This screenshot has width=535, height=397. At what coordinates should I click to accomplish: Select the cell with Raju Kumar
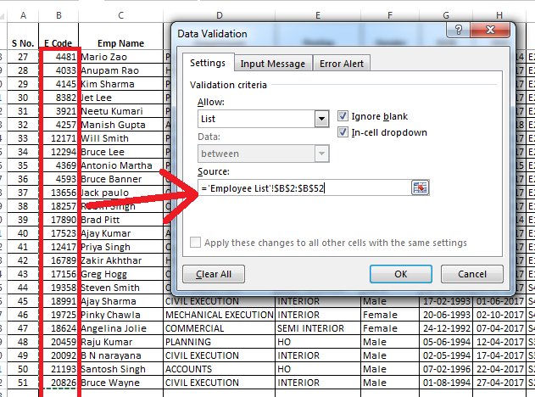(120, 342)
